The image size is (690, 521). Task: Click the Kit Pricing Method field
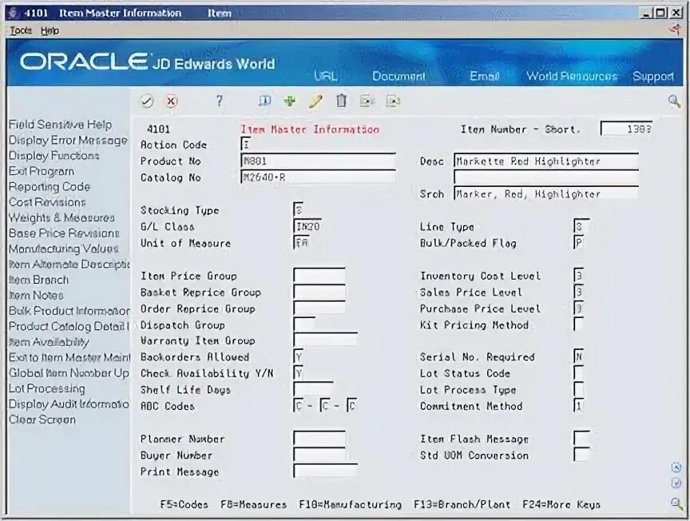(x=579, y=324)
